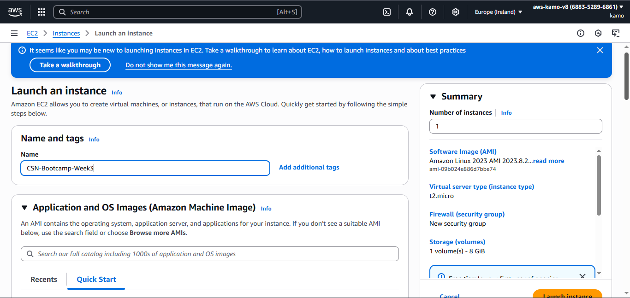This screenshot has height=298, width=630.
Task: Select the Quick Start tab
Action: (96, 279)
